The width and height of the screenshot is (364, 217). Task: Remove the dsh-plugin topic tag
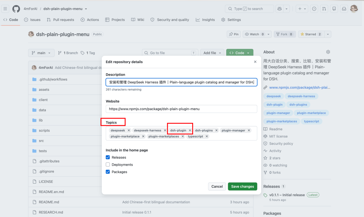pos(190,130)
